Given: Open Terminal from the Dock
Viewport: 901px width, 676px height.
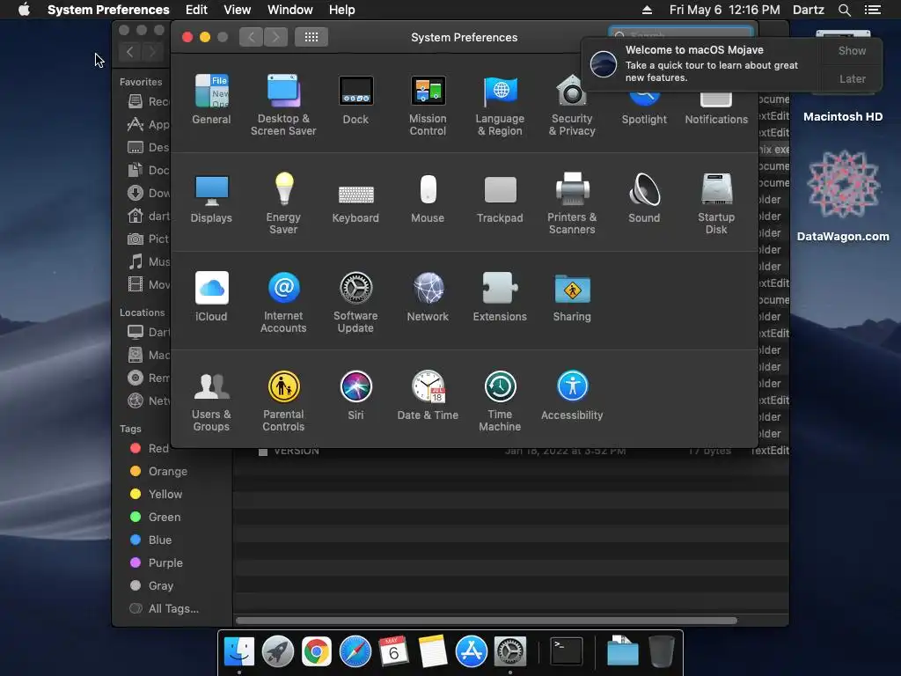Looking at the screenshot, I should (x=567, y=652).
